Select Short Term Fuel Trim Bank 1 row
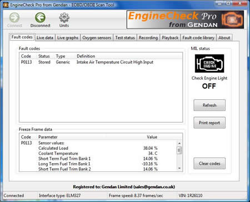 click(x=98, y=159)
